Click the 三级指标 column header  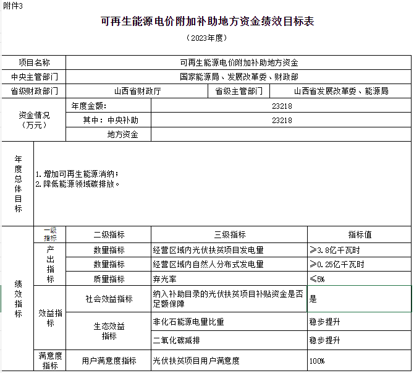(x=229, y=234)
